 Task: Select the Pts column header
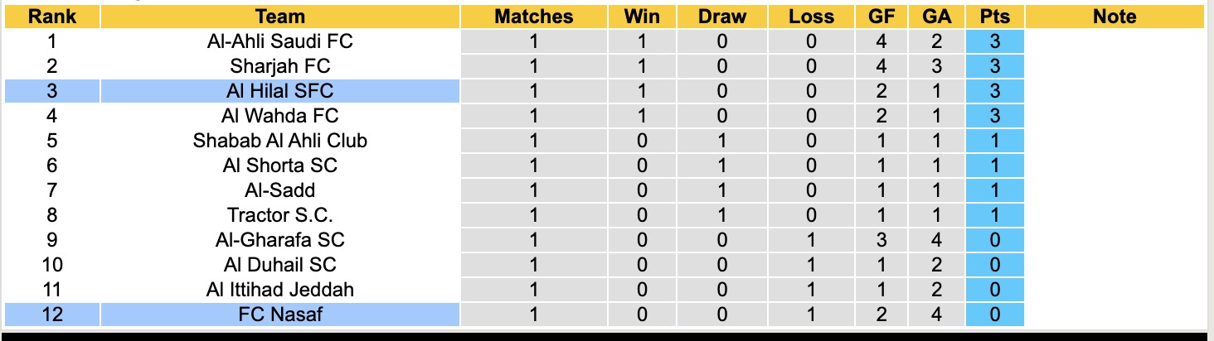(995, 17)
